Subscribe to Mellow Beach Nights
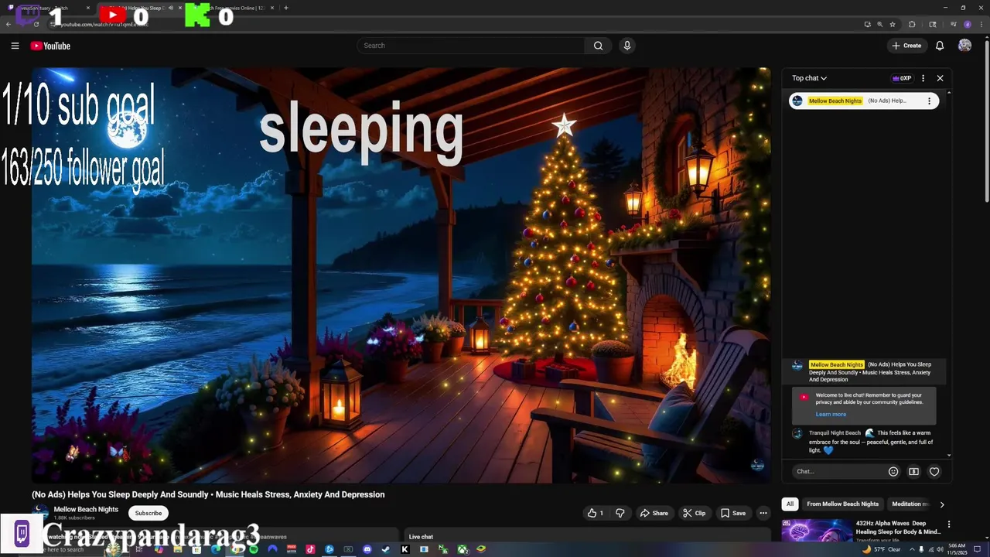990x557 pixels. (x=148, y=513)
